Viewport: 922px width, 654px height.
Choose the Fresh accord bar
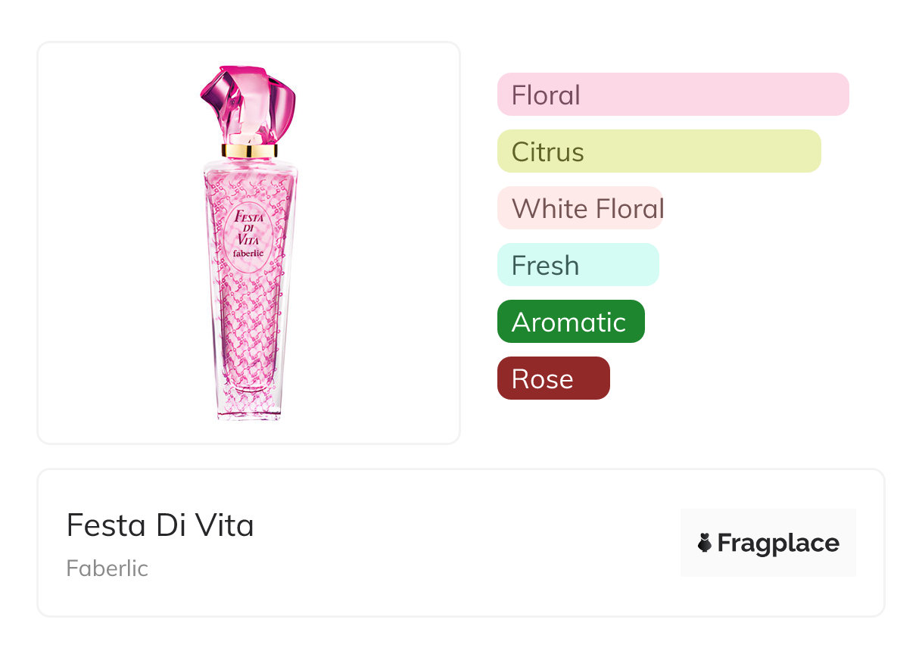click(x=578, y=265)
